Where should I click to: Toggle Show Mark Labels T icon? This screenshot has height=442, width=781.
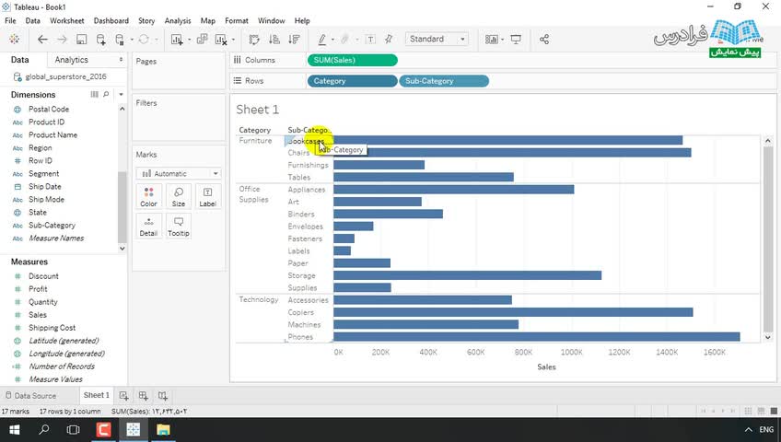(x=370, y=40)
